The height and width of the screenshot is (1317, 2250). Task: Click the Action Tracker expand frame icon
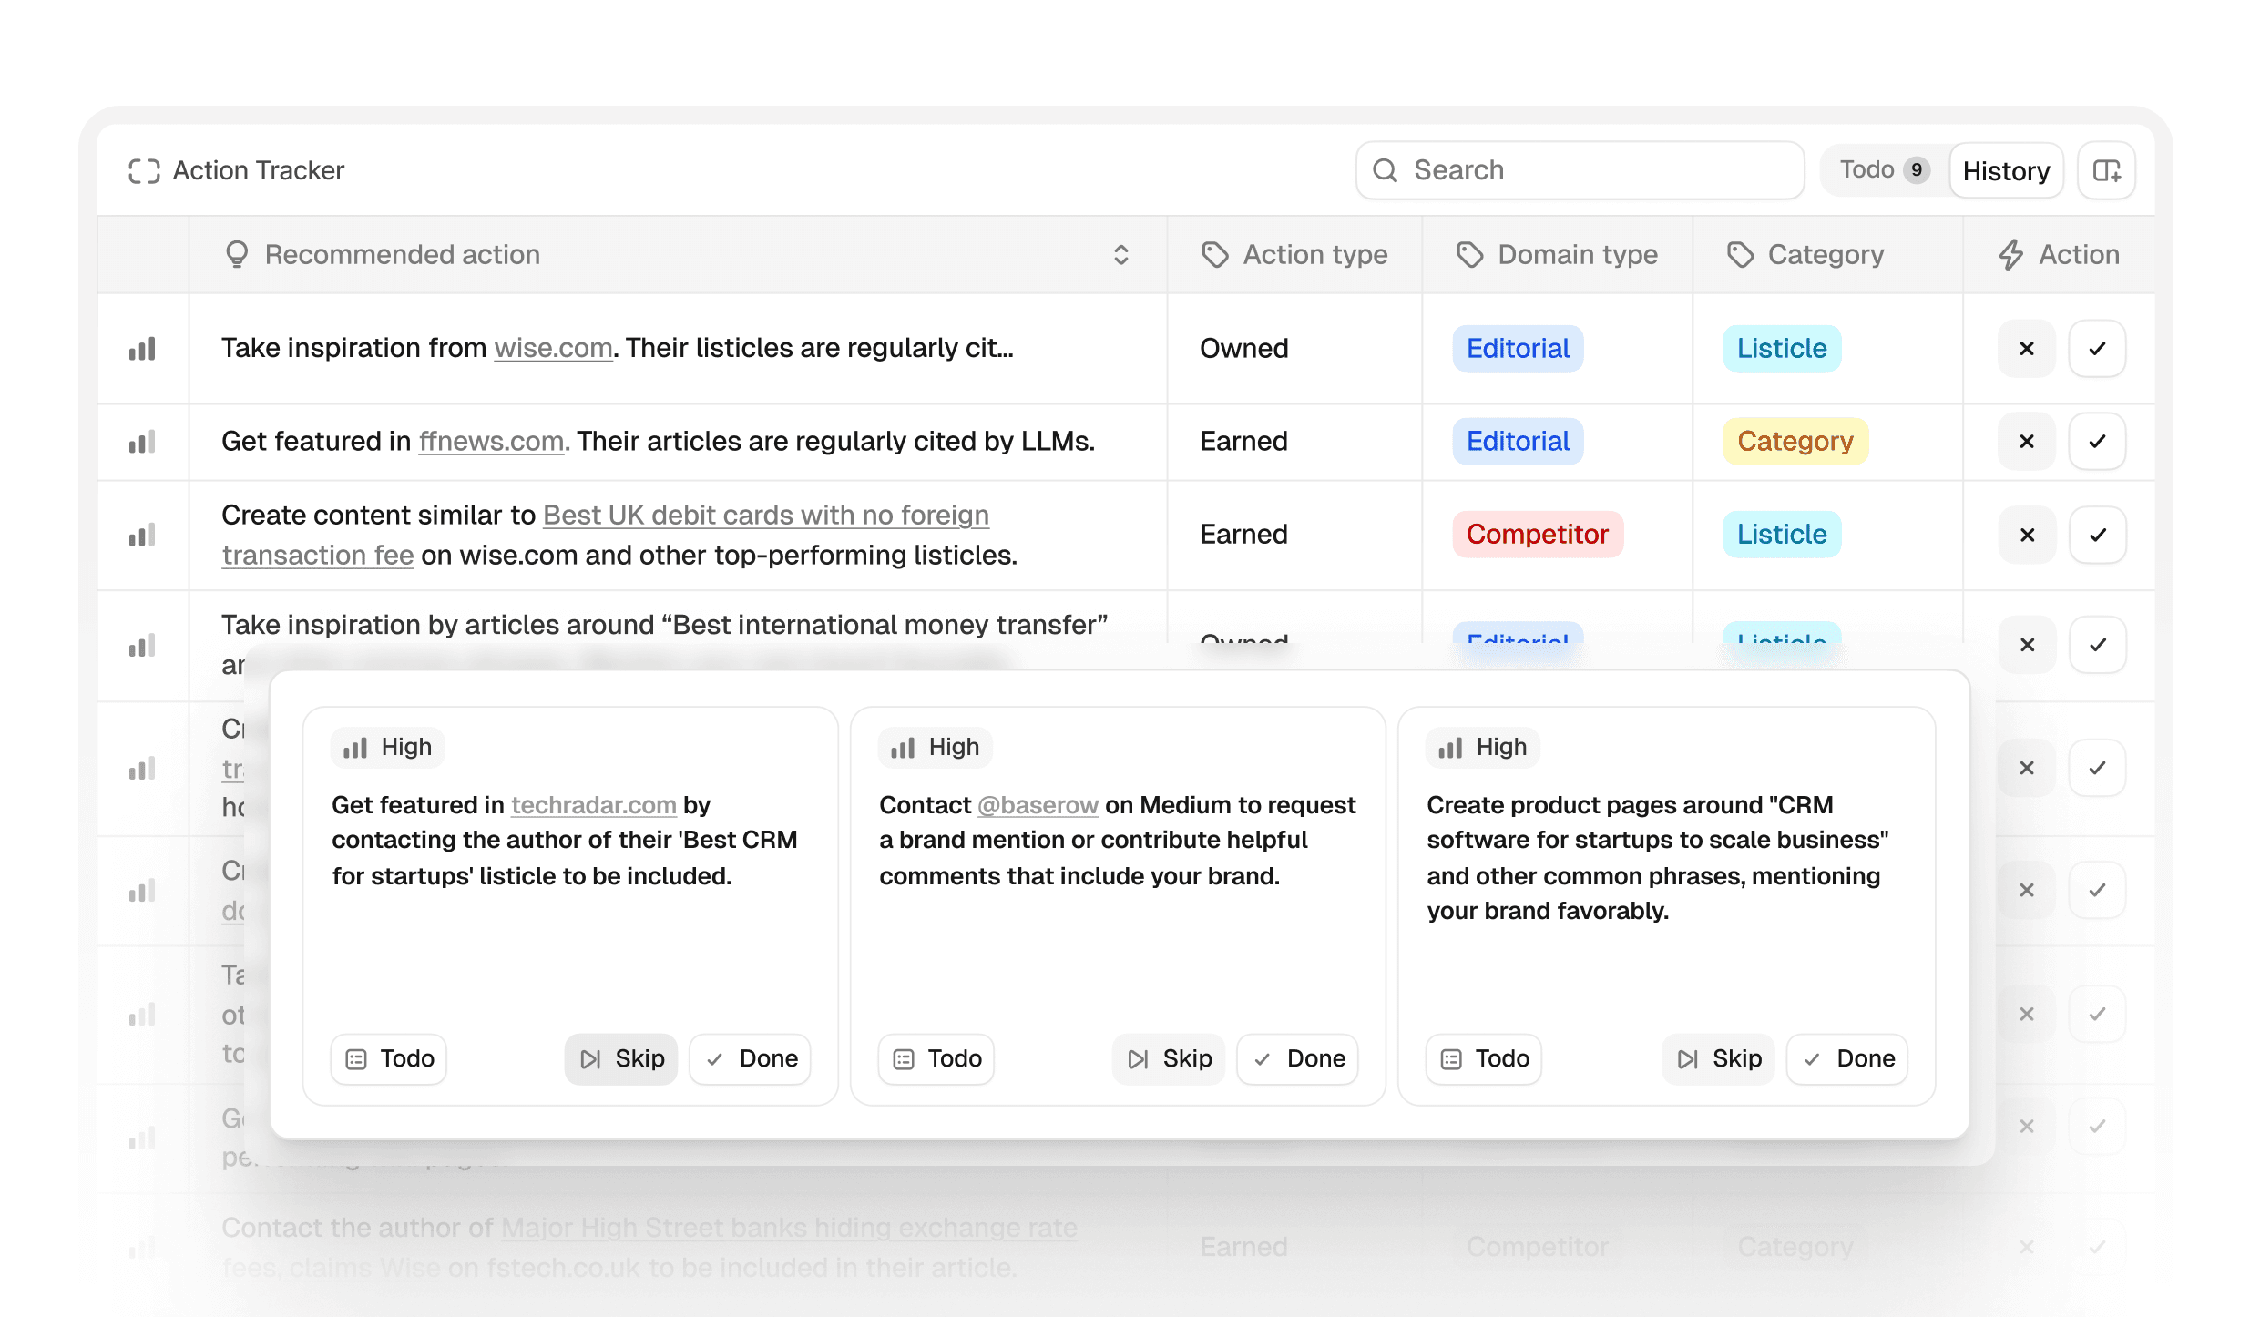click(144, 170)
